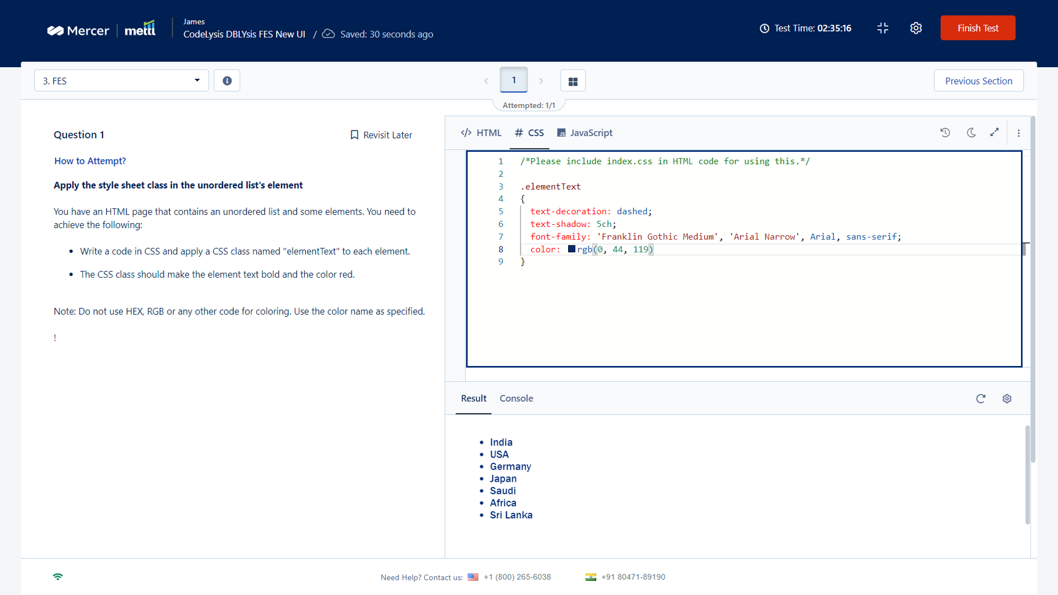Click the JavaScript tab JS icon
This screenshot has width=1058, height=595.
click(561, 133)
